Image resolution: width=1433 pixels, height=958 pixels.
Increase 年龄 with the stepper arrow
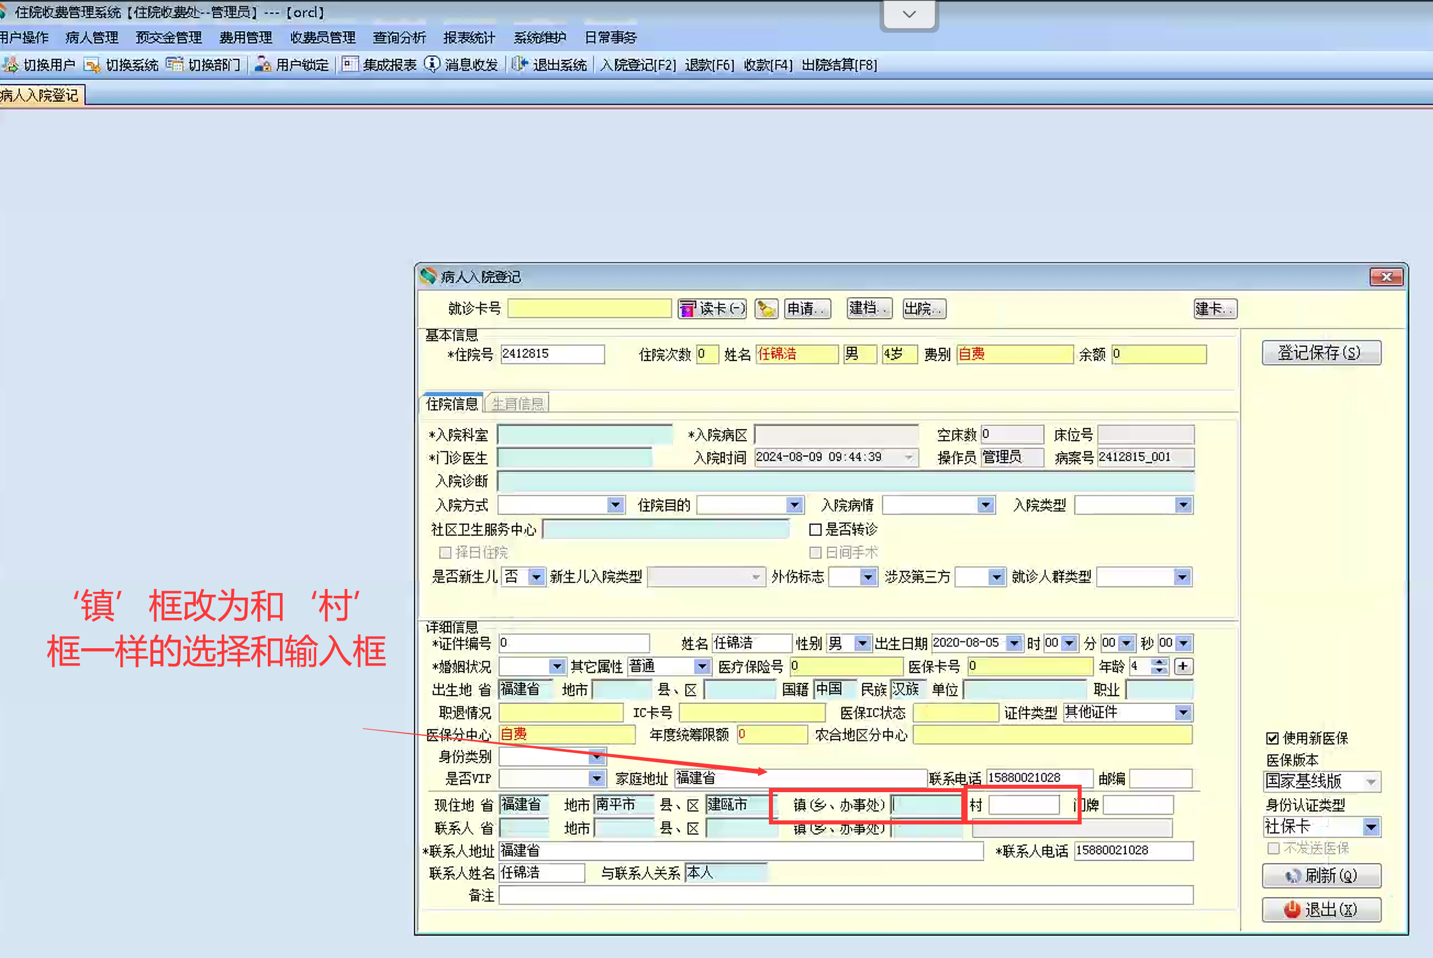1159,662
